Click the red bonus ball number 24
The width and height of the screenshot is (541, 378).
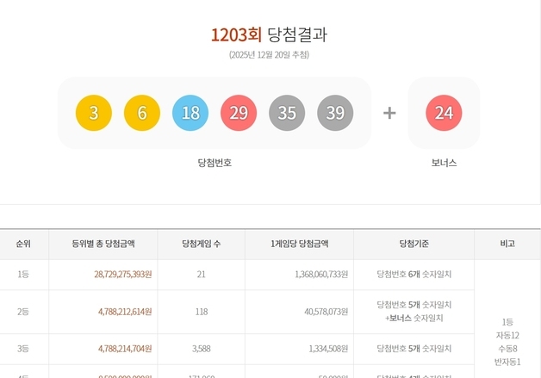444,113
